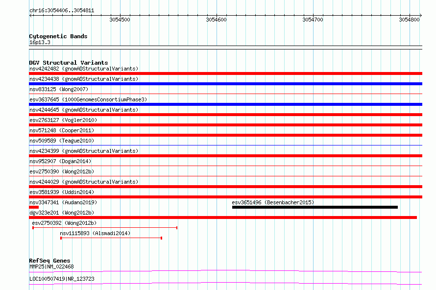Select variant nsv4234438 label
Viewport: 436px width, 290px height.
pos(84,79)
